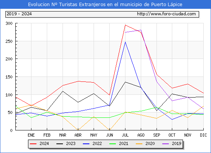Select the 2021 legend label
Screen dimensions: 211x153
[x=124, y=143]
